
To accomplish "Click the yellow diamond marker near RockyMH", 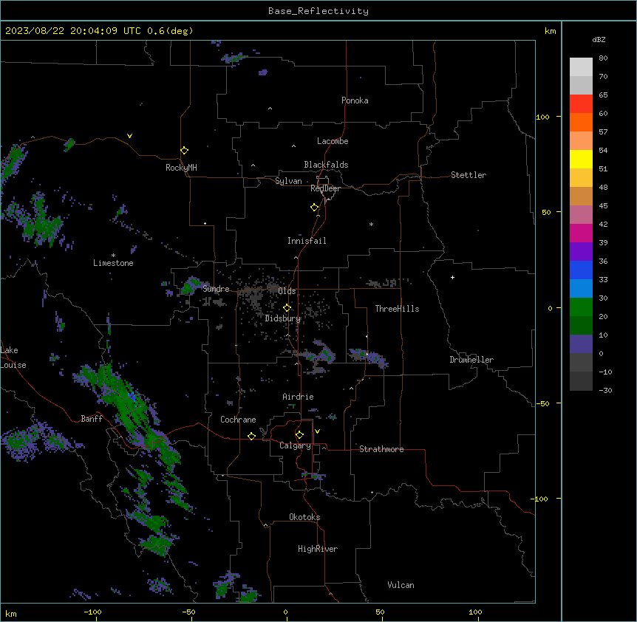I will pos(185,151).
